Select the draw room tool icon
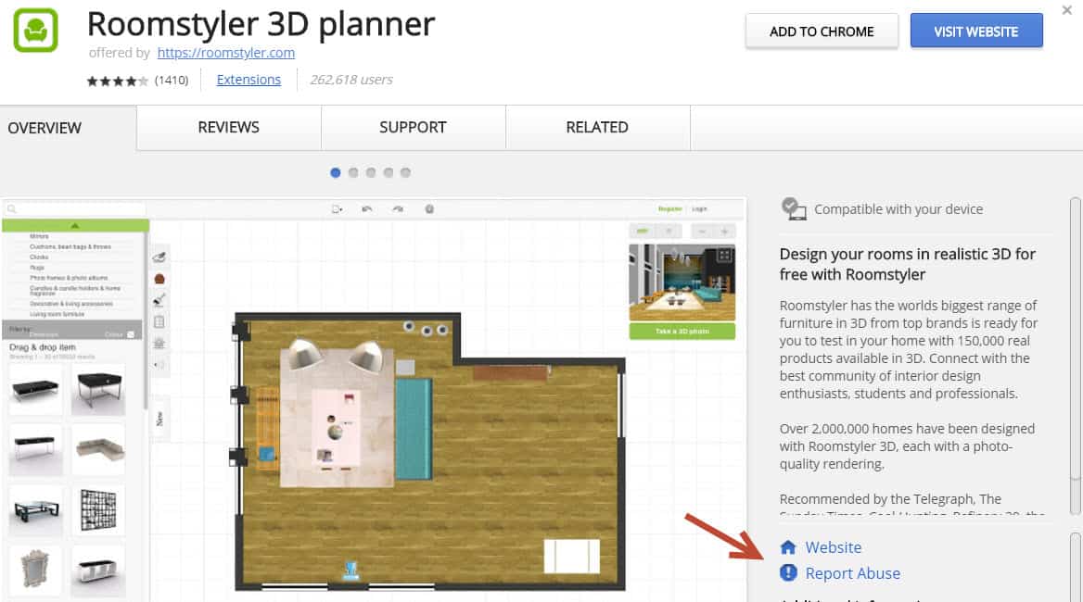This screenshot has height=602, width=1083. (x=159, y=257)
